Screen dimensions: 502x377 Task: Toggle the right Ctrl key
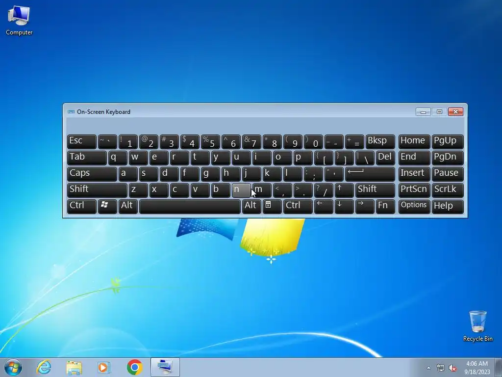[298, 207]
